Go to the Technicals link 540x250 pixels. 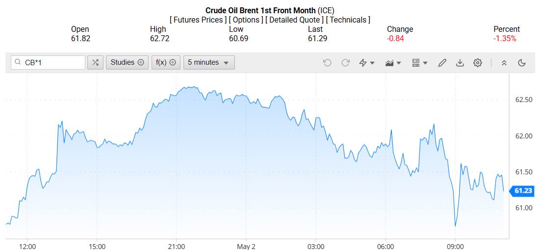348,20
